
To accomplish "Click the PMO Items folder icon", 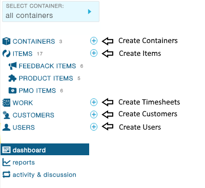I will (12, 91).
